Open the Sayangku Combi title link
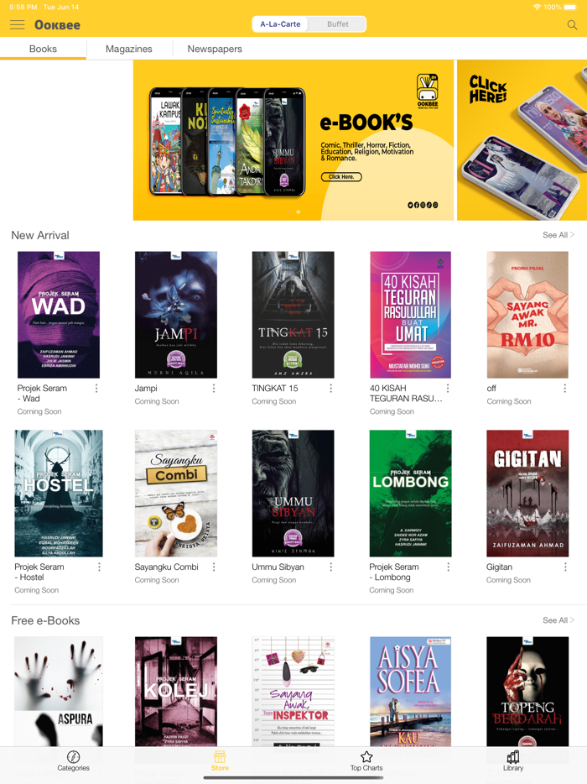This screenshot has width=587, height=784. (x=166, y=567)
